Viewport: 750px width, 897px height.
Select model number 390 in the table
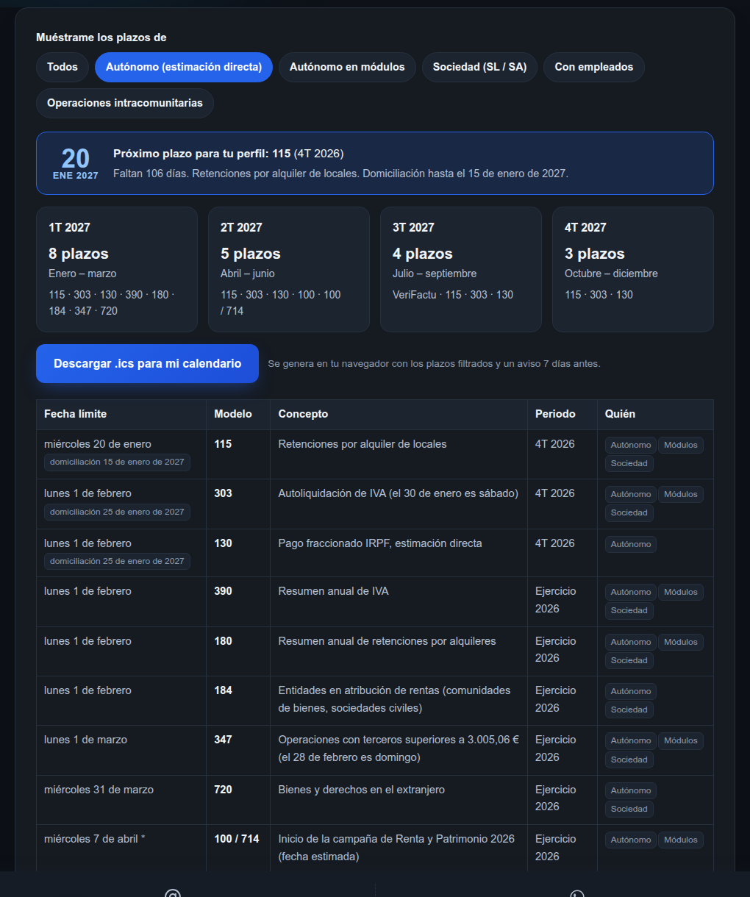223,591
